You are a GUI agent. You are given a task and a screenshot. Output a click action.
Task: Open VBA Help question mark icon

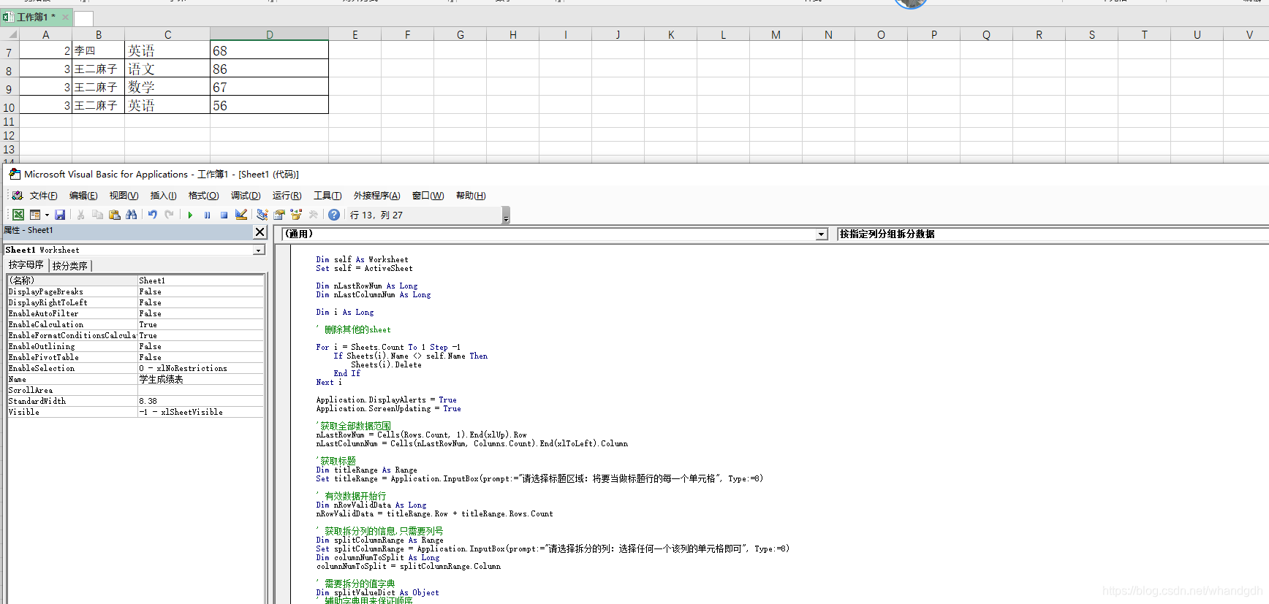(334, 215)
